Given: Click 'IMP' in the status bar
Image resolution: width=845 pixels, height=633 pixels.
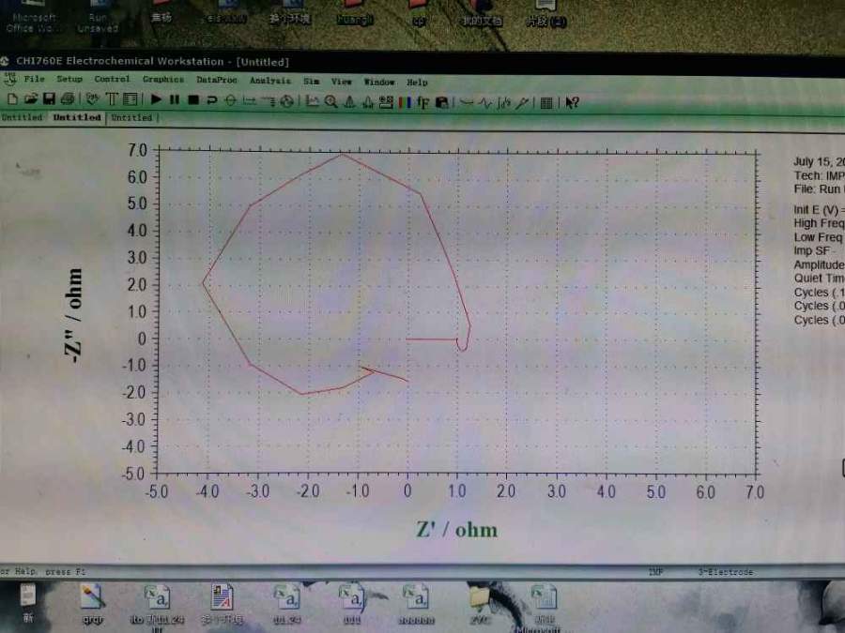Looking at the screenshot, I should click(x=656, y=572).
